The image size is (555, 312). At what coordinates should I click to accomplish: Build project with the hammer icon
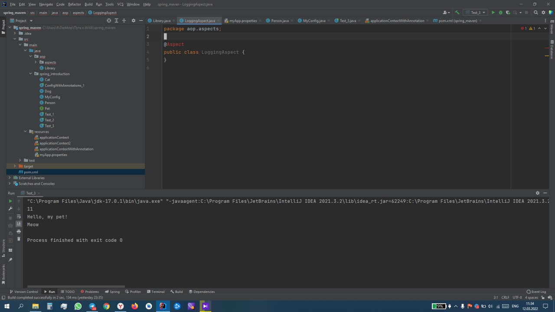click(x=457, y=13)
